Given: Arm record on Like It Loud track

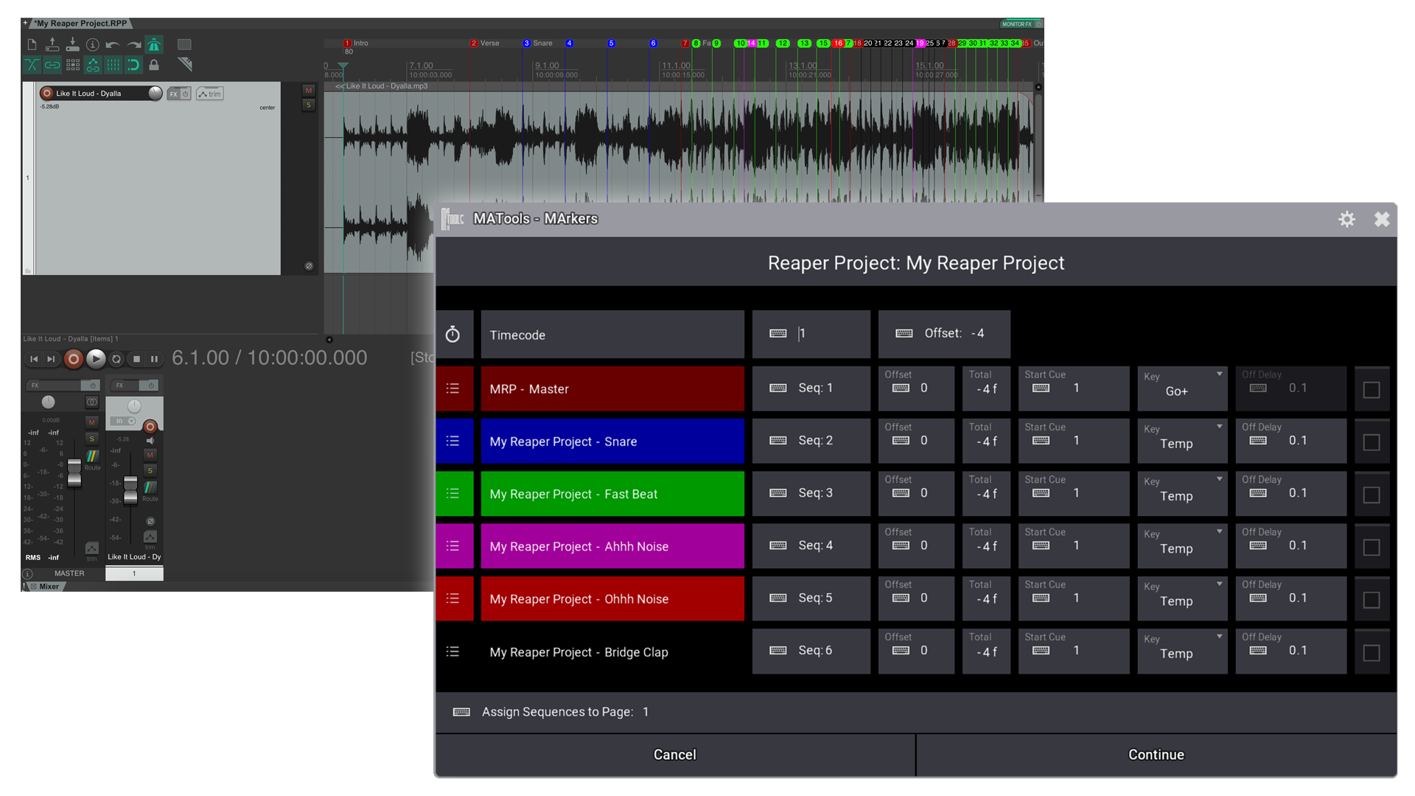Looking at the screenshot, I should [47, 93].
